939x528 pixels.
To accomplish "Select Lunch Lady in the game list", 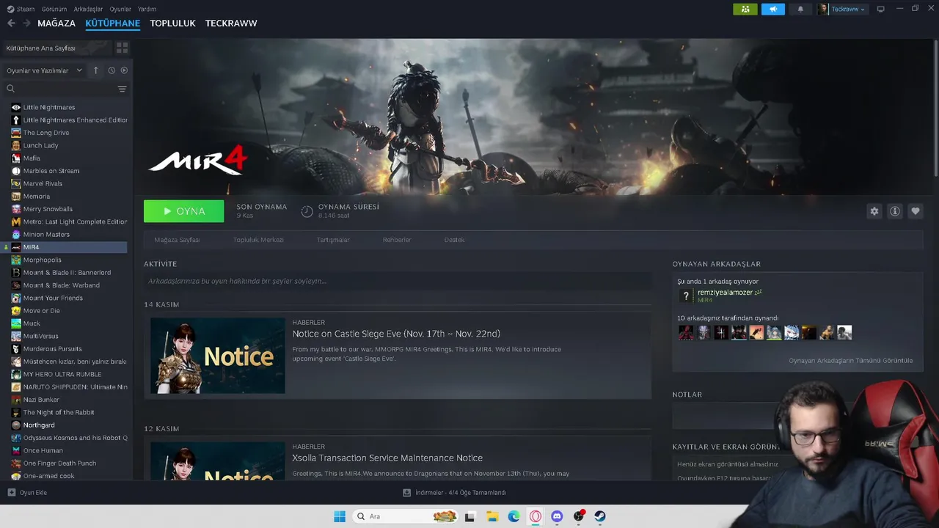I will coord(40,145).
